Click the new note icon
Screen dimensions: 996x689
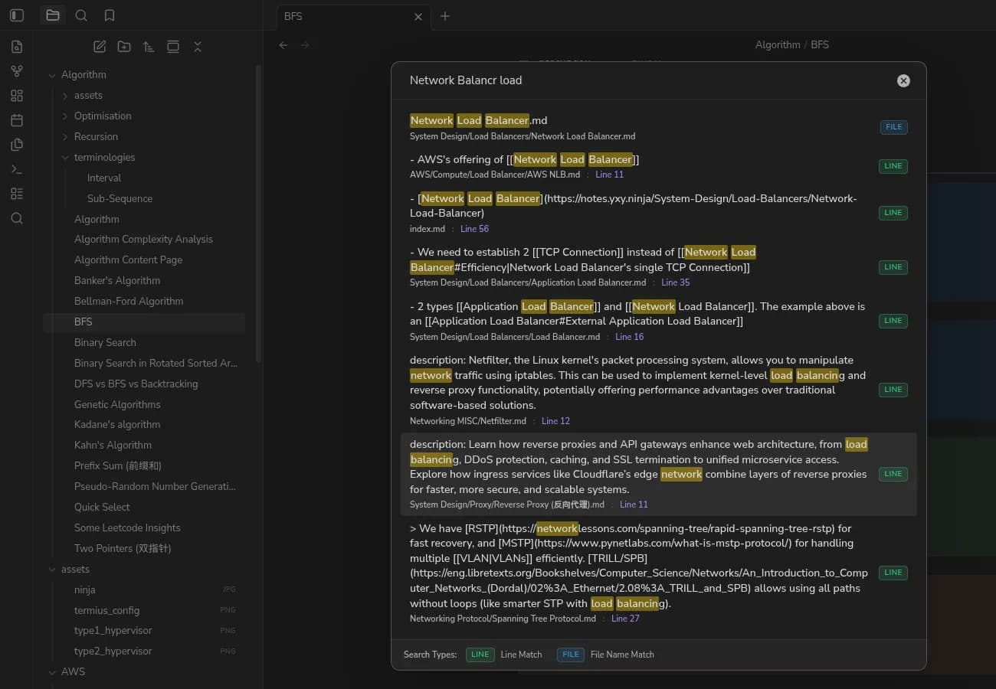click(x=100, y=47)
